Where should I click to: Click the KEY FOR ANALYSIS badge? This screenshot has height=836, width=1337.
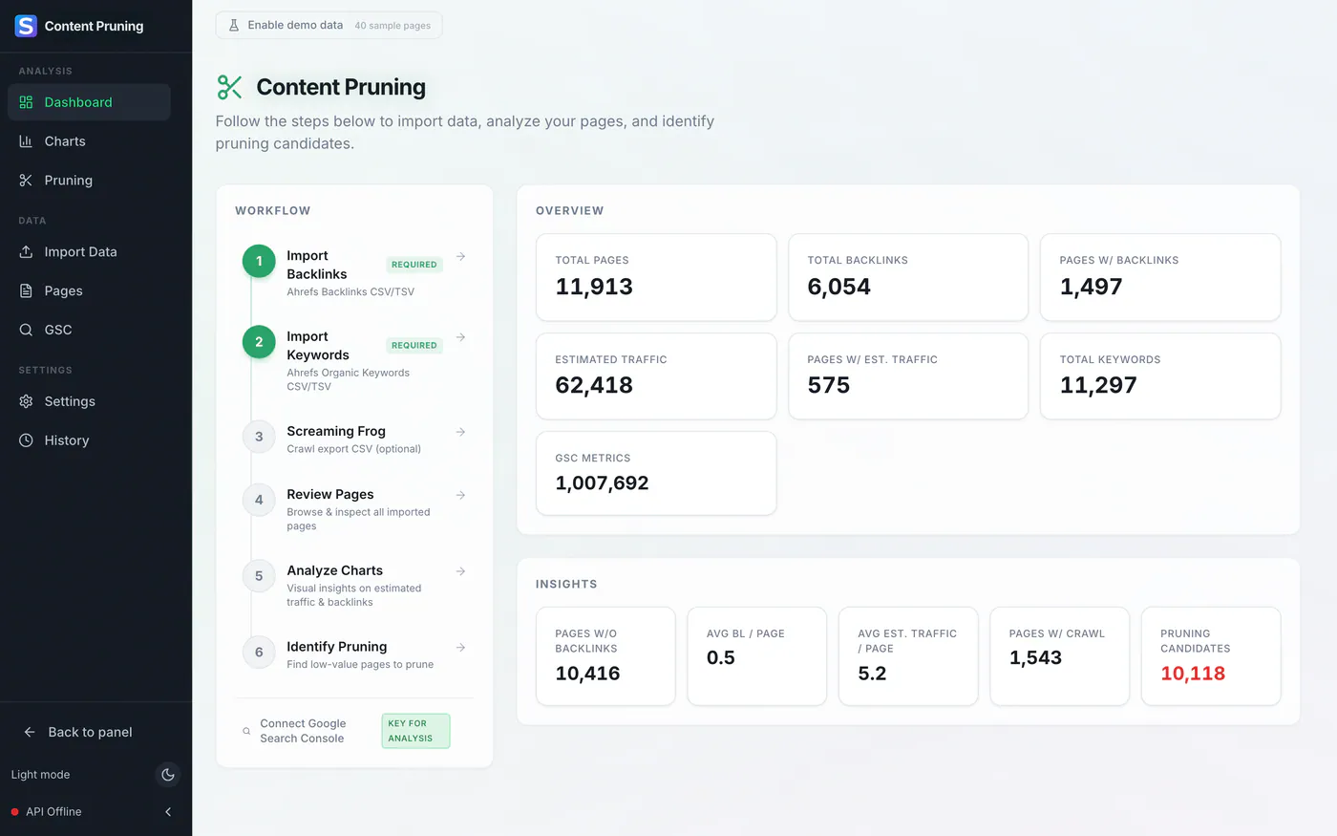[x=415, y=731]
